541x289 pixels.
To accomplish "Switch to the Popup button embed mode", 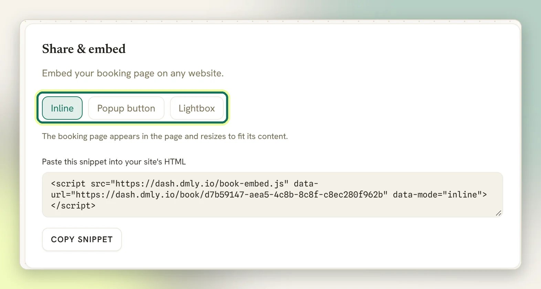I will click(126, 108).
